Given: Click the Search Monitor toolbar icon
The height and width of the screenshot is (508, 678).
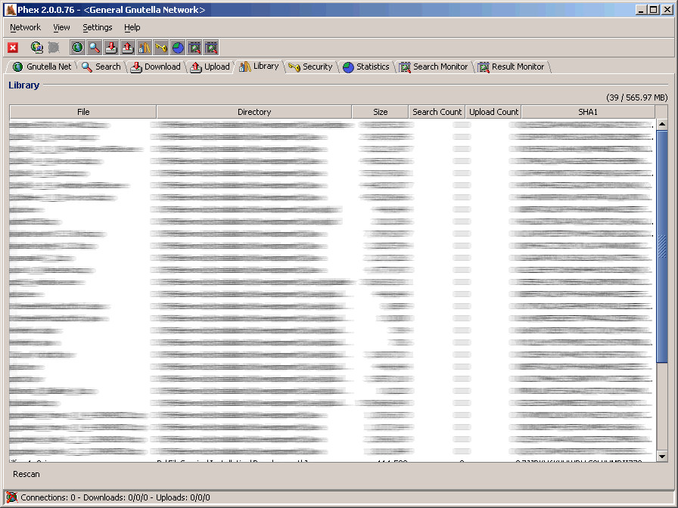Looking at the screenshot, I should (194, 48).
